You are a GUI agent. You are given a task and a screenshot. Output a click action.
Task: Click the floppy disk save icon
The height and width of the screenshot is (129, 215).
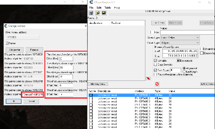104,13
